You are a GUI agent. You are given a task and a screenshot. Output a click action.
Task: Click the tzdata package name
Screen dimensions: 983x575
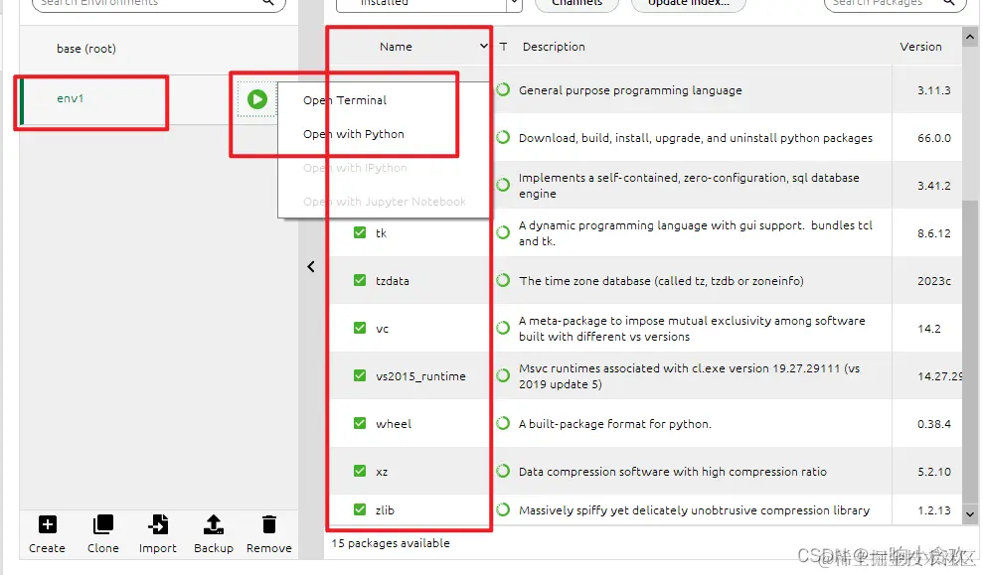pyautogui.click(x=393, y=281)
